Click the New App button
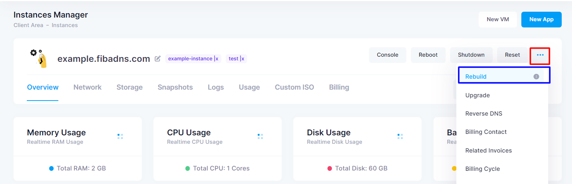The height and width of the screenshot is (184, 572). point(541,19)
